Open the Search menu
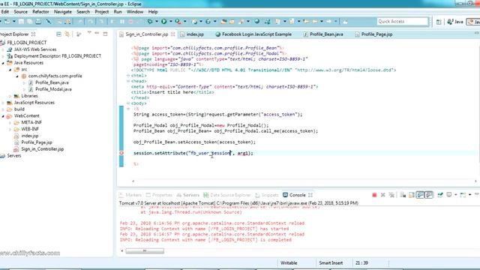480x270 pixels. coord(83,12)
